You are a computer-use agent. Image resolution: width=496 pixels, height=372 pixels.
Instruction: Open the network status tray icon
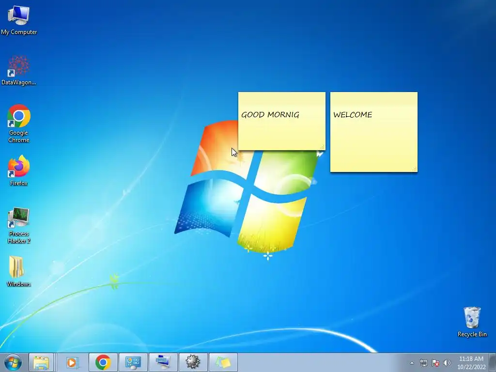tap(423, 363)
